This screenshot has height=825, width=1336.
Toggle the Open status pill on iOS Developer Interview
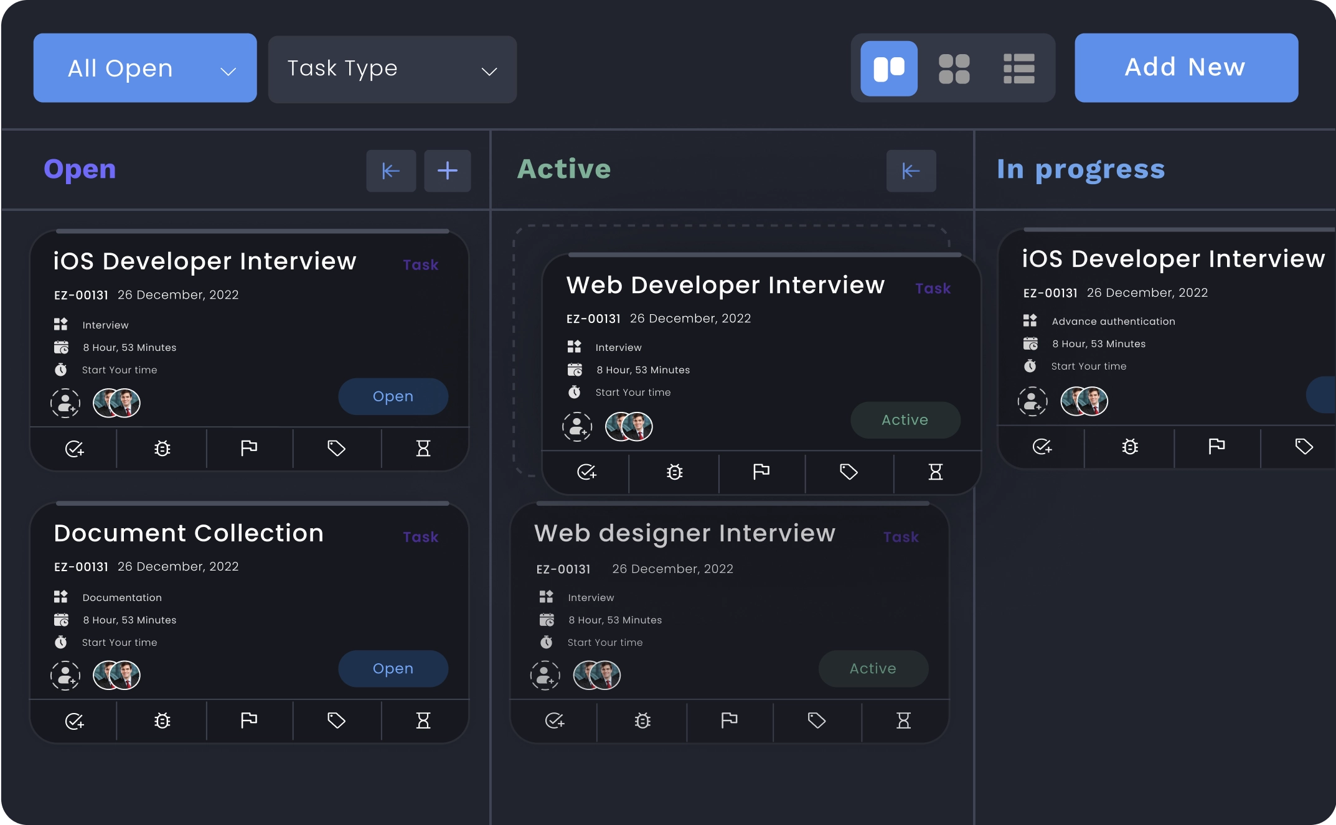click(393, 396)
